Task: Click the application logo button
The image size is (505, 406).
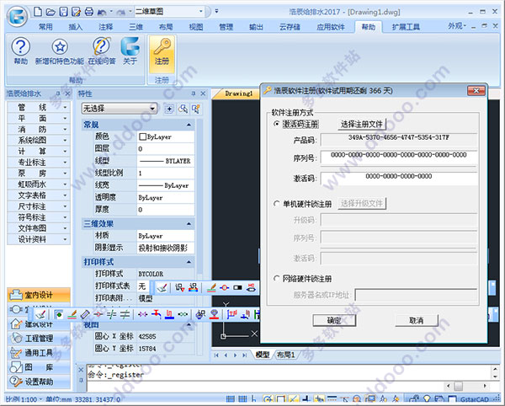Action: 18,15
